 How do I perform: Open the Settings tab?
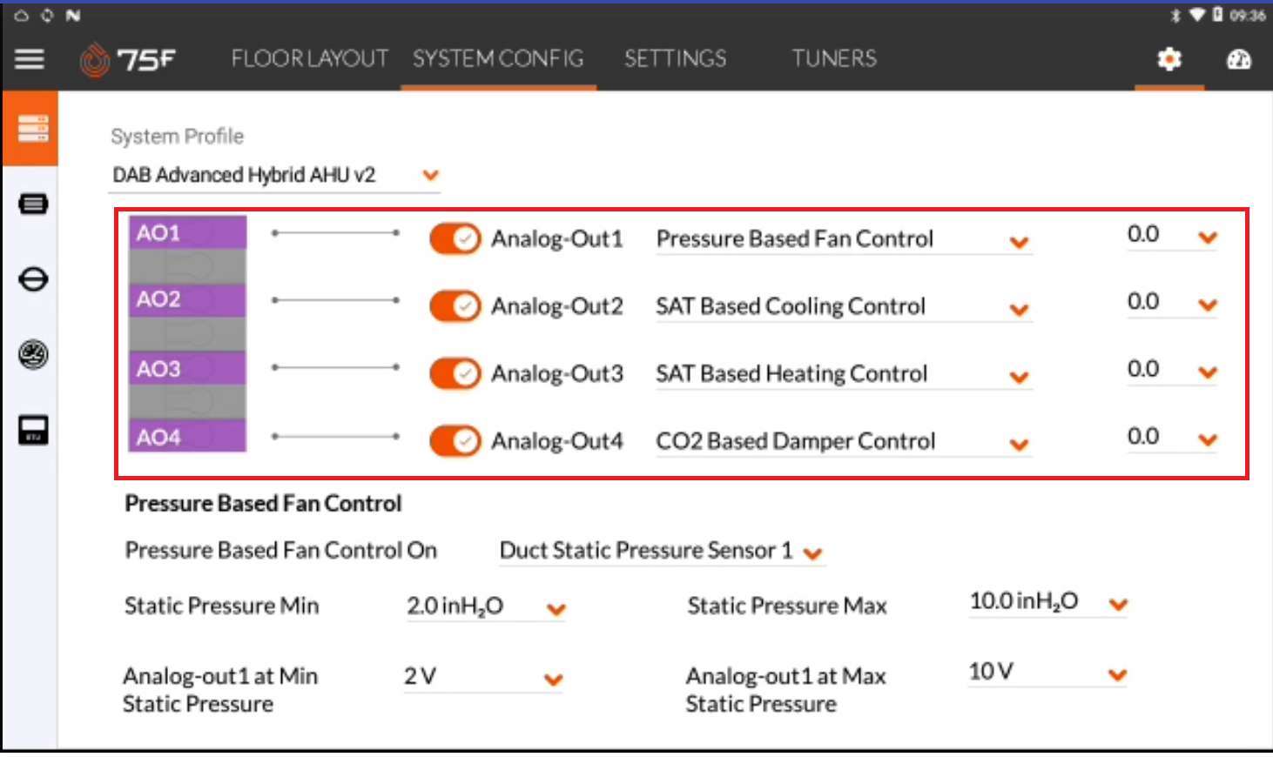675,58
